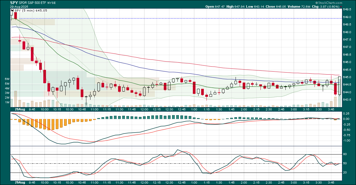This screenshot has height=185, width=356.
Task: Click the 9:45 label under the price panel
Action: (32, 109)
